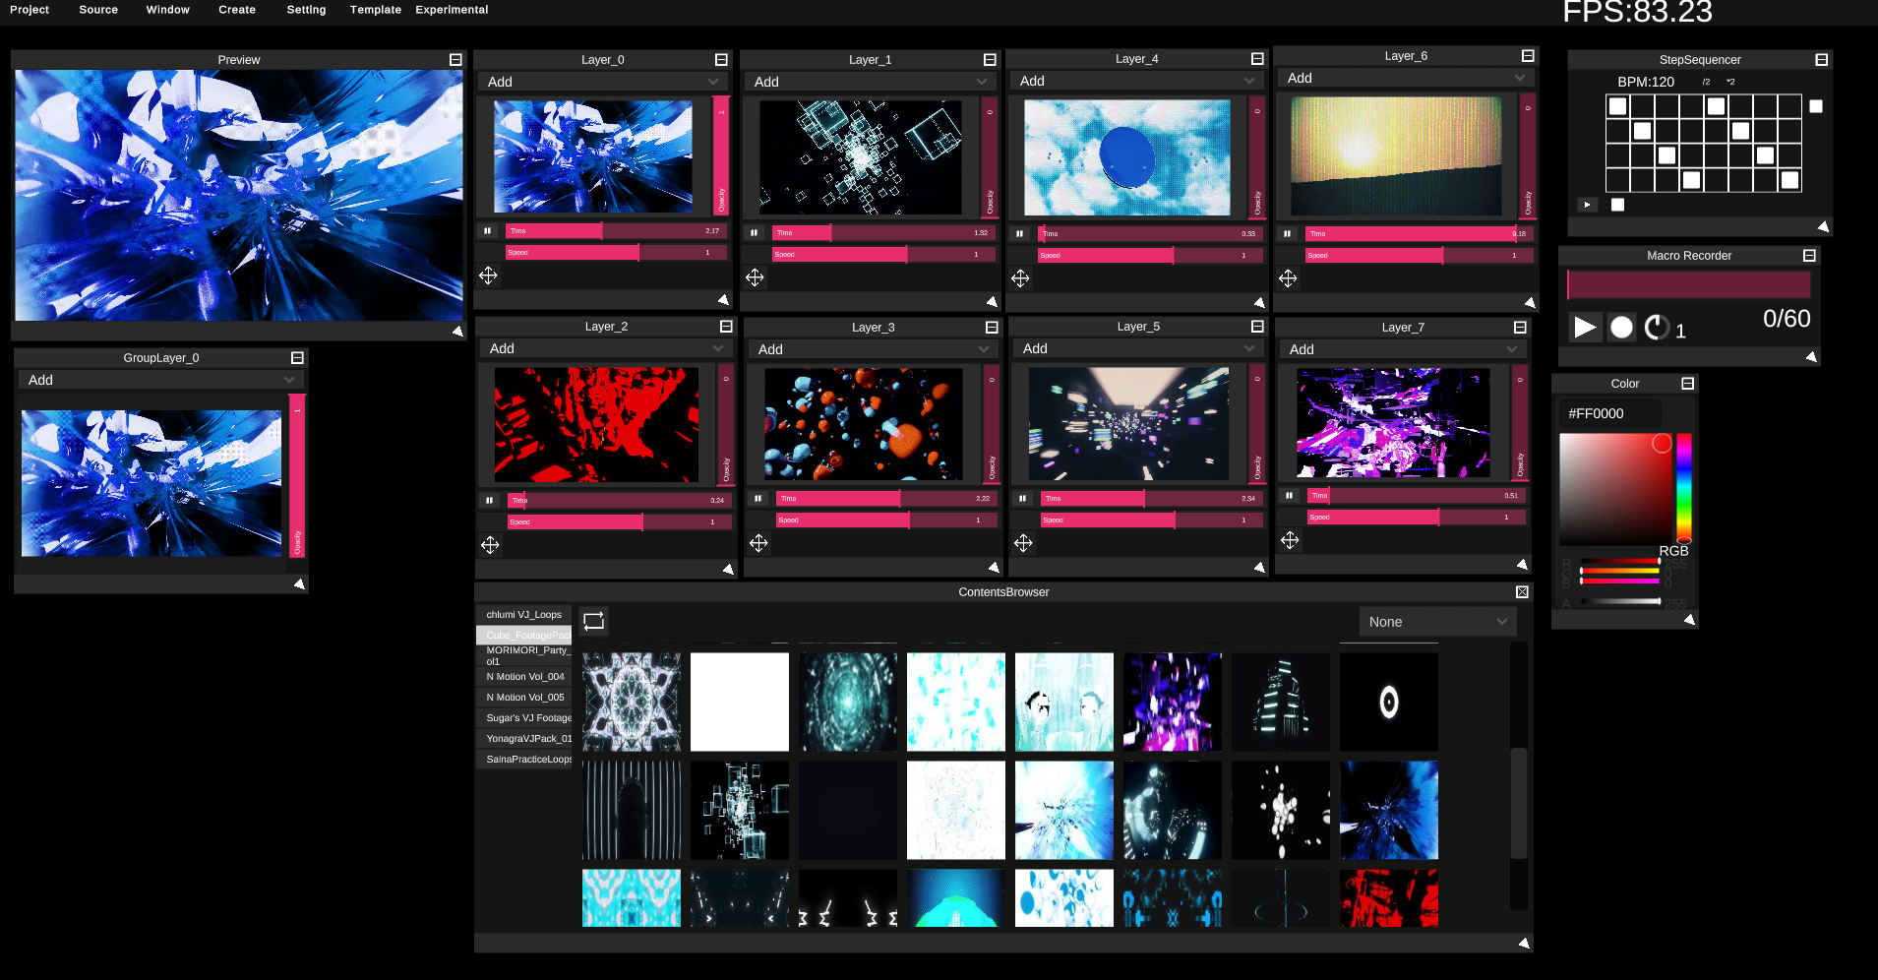
Task: Click the Macro Recorder loop count dial icon
Action: 1657,328
